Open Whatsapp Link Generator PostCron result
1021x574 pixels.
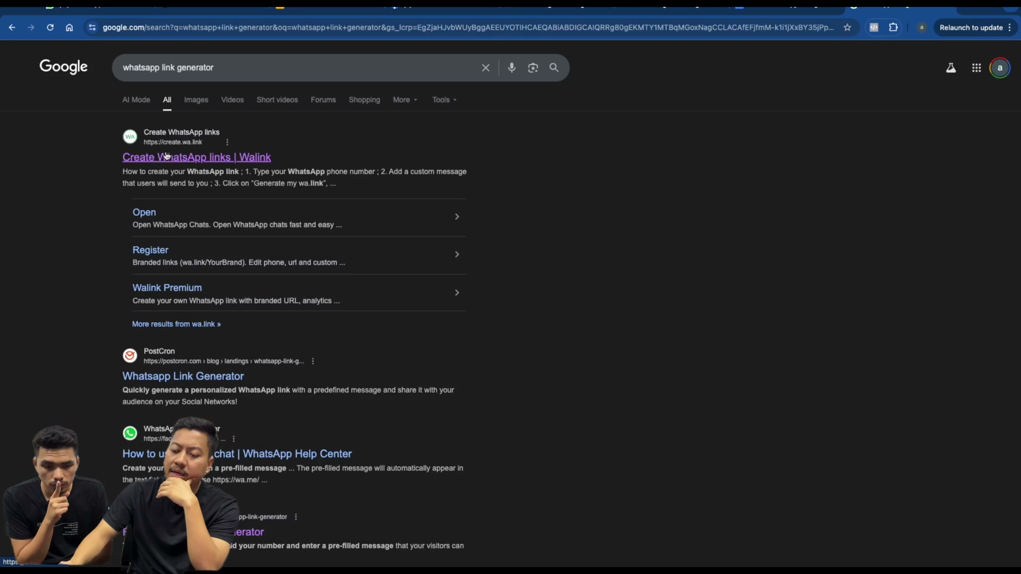(183, 376)
